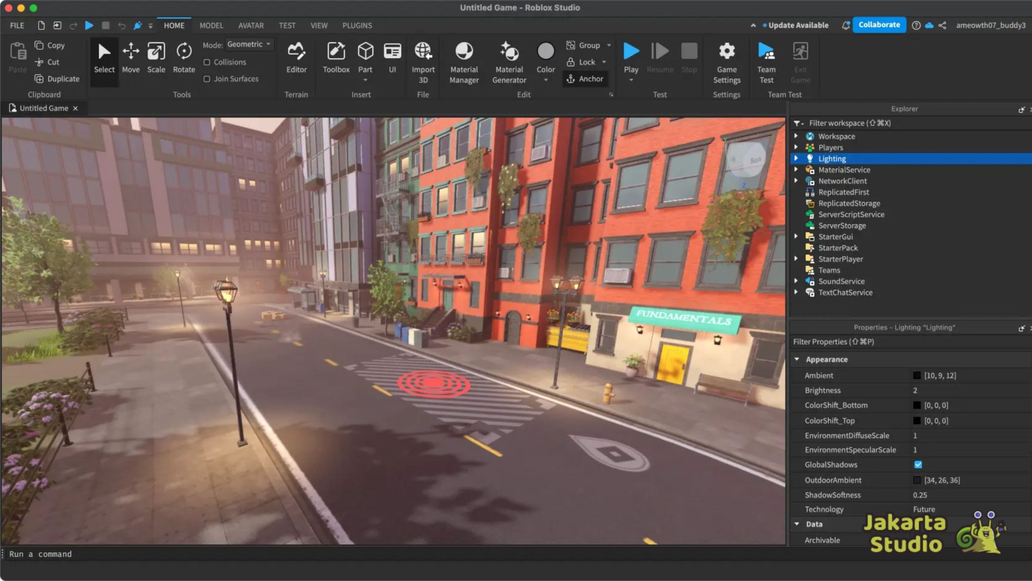This screenshot has width=1032, height=581.
Task: Click the Anchor button
Action: coord(585,79)
